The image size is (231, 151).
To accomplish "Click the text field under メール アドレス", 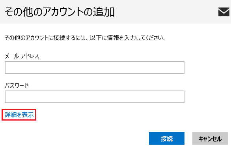I will [95, 68].
